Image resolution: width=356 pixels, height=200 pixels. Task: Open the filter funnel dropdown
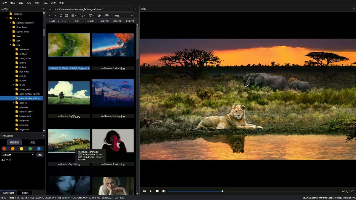tap(91, 15)
